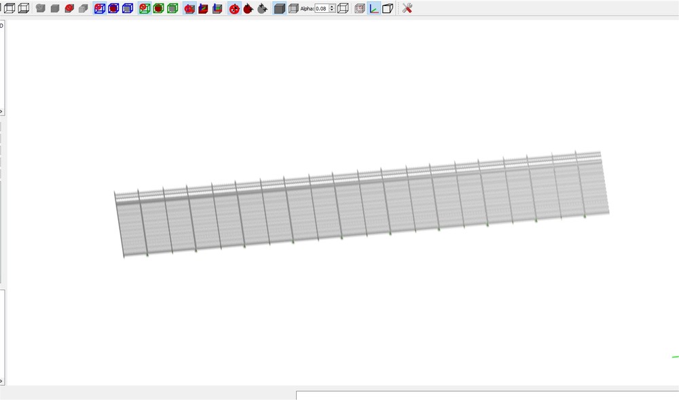Toggle the semi-transparent gray cube icon
This screenshot has height=400, width=679.
tap(293, 8)
